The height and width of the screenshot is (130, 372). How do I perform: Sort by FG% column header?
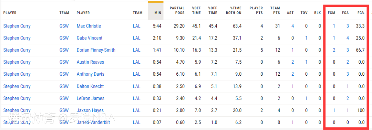click(x=361, y=13)
